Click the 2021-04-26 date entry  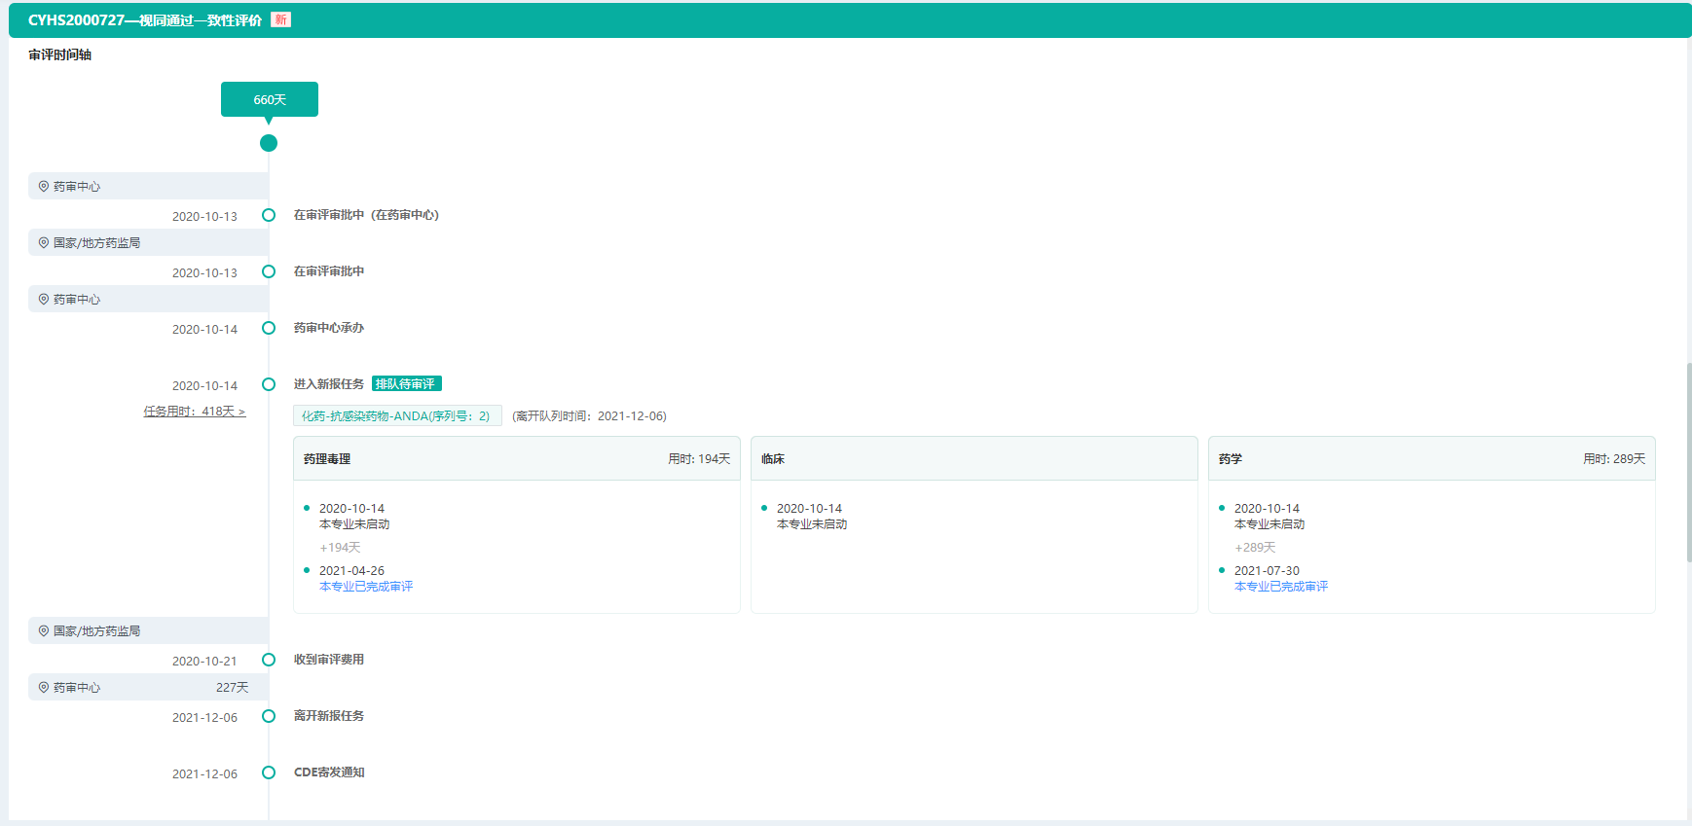[351, 571]
